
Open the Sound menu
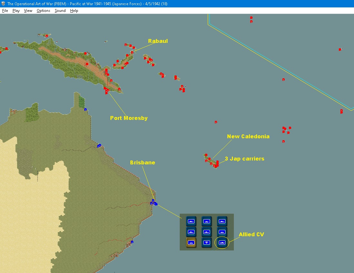coord(60,11)
